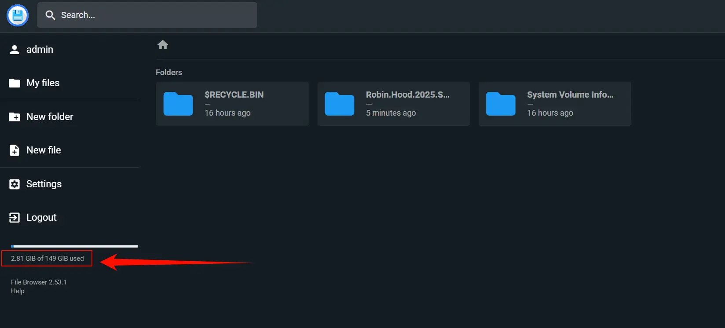Focus the Search input field

[x=147, y=15]
